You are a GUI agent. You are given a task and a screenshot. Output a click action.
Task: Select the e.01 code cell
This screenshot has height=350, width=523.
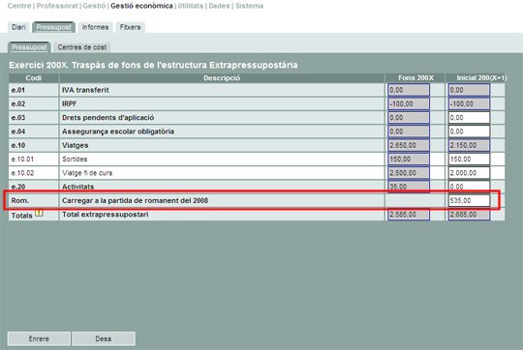pos(34,90)
